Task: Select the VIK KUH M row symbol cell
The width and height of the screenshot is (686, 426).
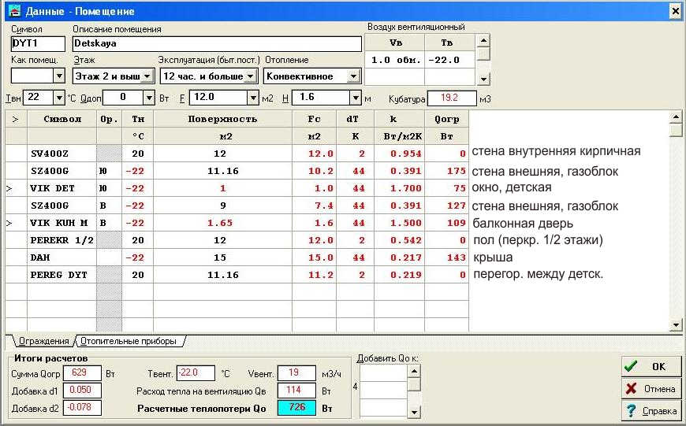Action: point(62,223)
